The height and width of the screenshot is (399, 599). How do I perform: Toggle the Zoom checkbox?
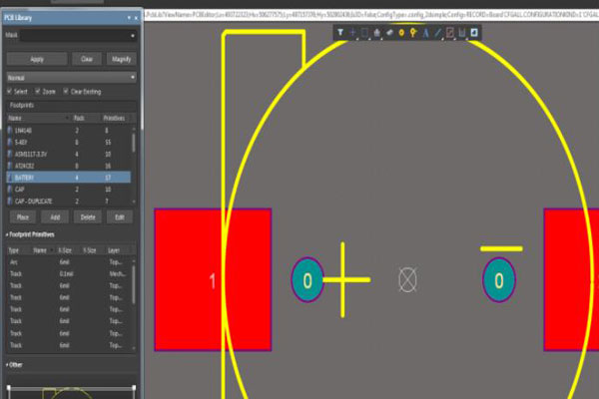point(40,91)
